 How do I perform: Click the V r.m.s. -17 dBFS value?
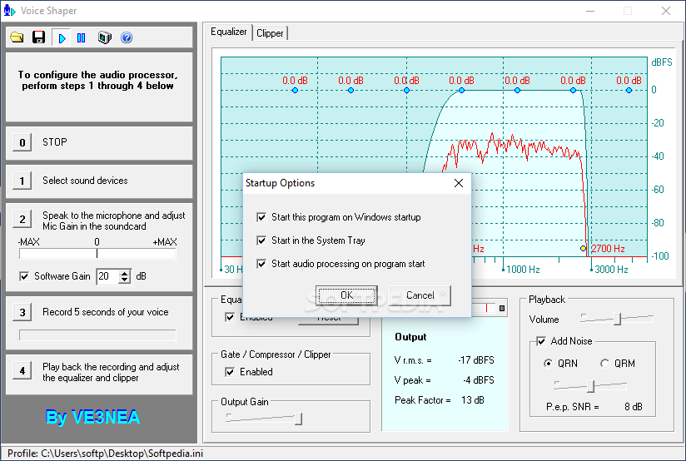[476, 360]
